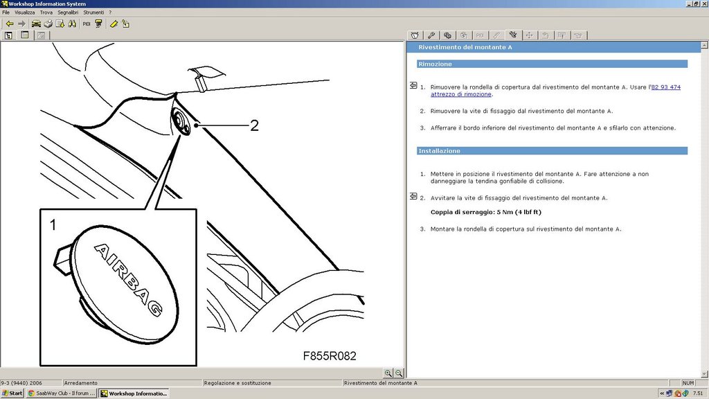Viewport: 709px width, 399px height.
Task: Show image for removal step 1
Action: tap(413, 85)
